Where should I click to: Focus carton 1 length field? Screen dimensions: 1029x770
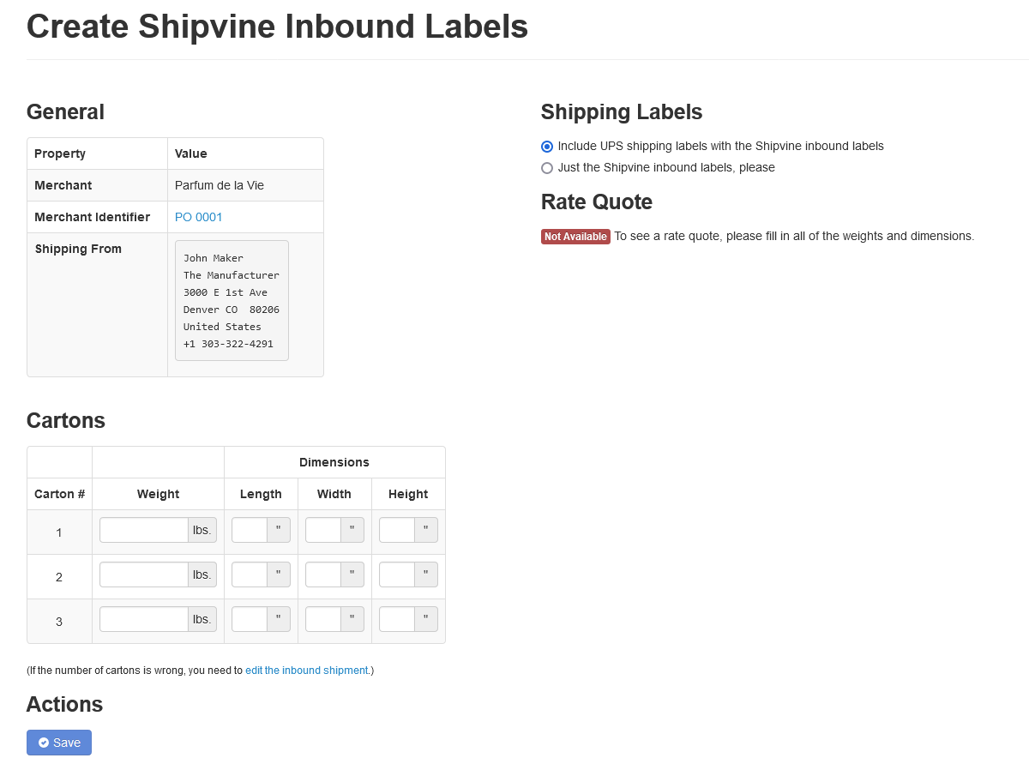point(250,530)
